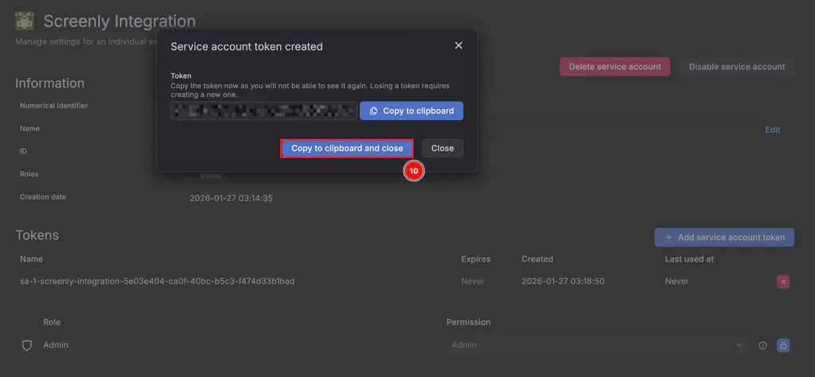Click the info icon in the Admin row
This screenshot has height=377, width=815.
coord(762,345)
